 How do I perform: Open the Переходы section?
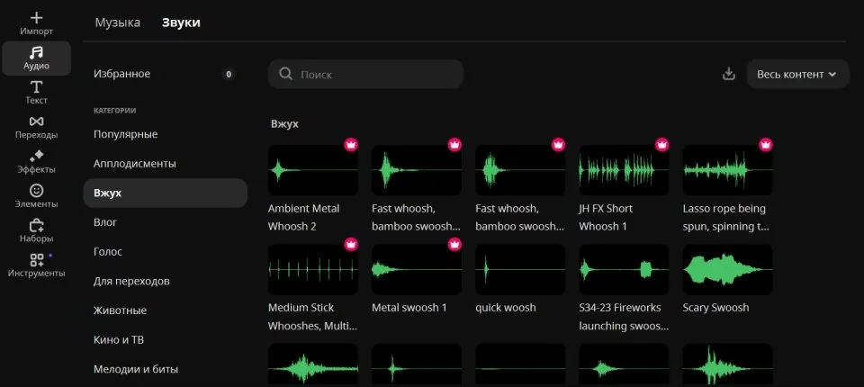click(x=36, y=126)
